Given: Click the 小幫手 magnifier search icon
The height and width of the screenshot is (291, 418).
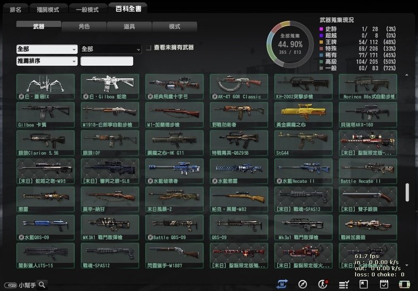Looking at the screenshot, I should click(x=42, y=285).
